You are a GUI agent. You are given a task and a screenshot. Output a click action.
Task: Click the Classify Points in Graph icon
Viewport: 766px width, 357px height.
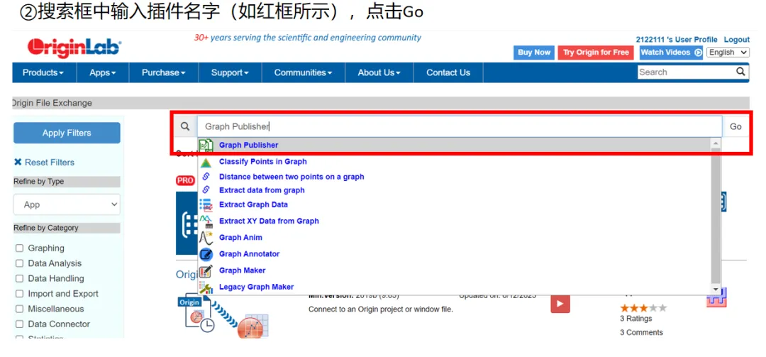pos(206,163)
